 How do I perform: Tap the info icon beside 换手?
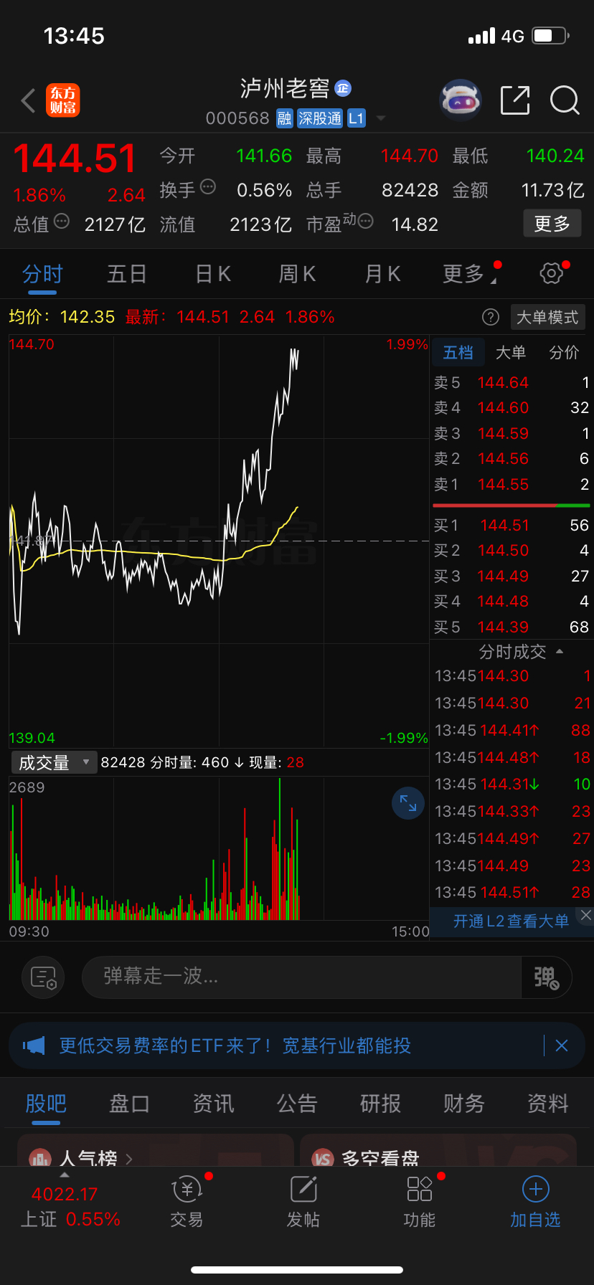pos(208,187)
